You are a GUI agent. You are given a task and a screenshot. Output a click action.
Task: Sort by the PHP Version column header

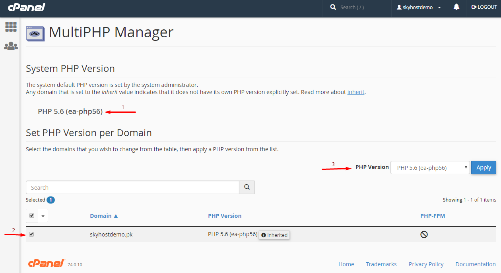(225, 216)
